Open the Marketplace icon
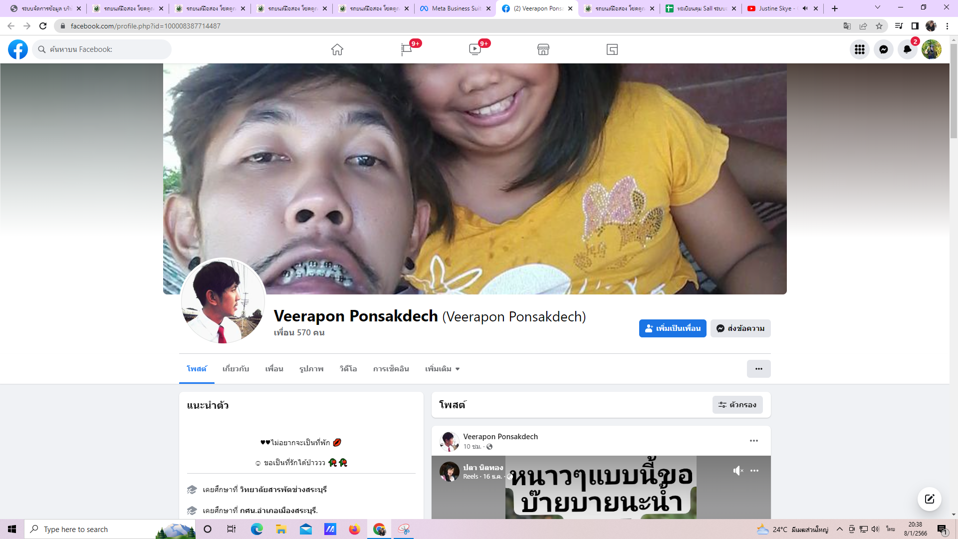Viewport: 958px width, 539px height. (543, 49)
